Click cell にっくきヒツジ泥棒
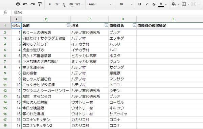Image resolution: width=203 pixels, height=129 pixels. [x=46, y=85]
